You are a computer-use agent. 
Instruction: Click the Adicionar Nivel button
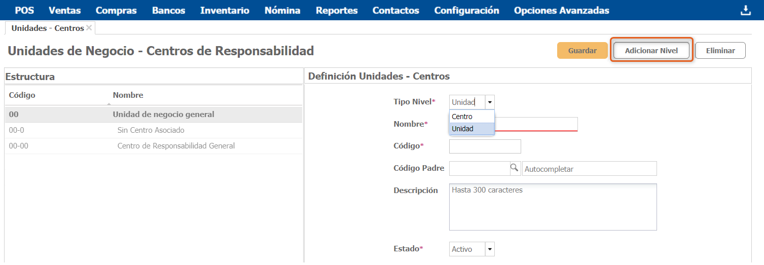coord(651,51)
